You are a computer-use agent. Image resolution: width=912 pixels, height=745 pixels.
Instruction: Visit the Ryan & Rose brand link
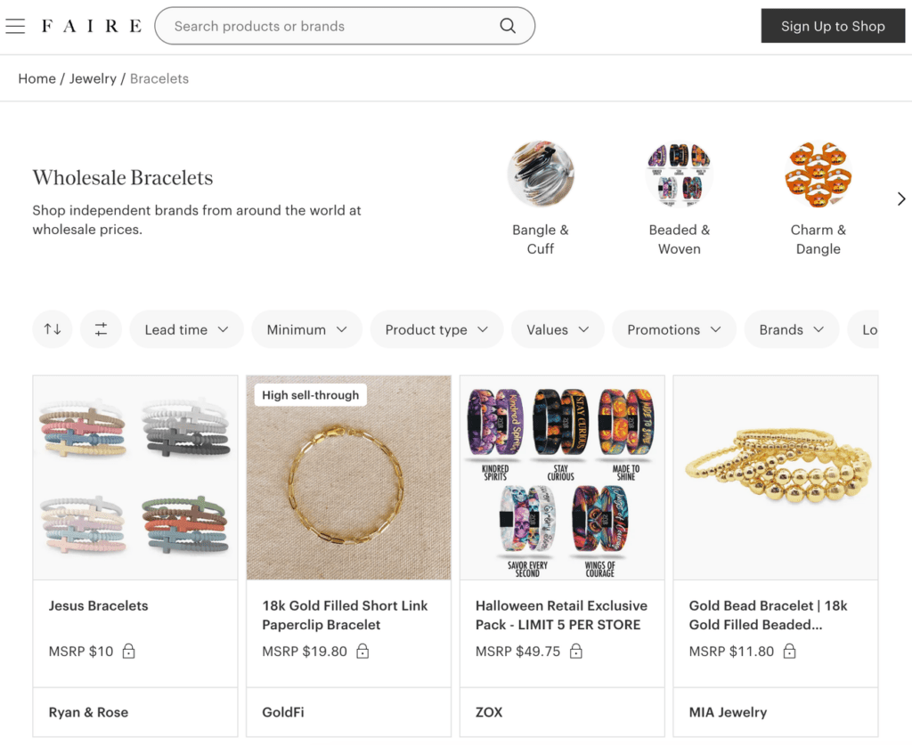pyautogui.click(x=88, y=712)
